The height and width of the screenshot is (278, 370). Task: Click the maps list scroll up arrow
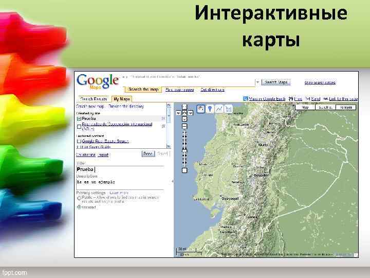[169, 105]
